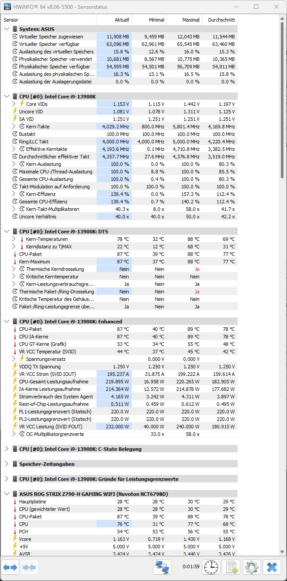Expand the Kern-Takte row
This screenshot has width=287, height=581.
click(14, 127)
